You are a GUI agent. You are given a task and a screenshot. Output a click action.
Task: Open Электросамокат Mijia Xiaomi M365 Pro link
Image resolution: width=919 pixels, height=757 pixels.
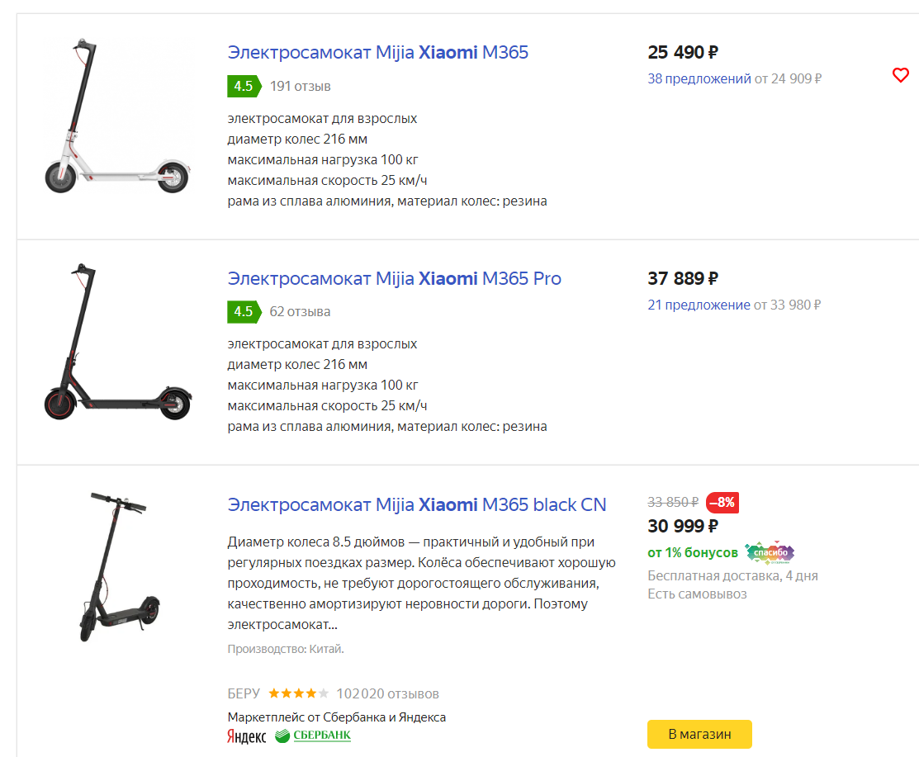point(394,278)
